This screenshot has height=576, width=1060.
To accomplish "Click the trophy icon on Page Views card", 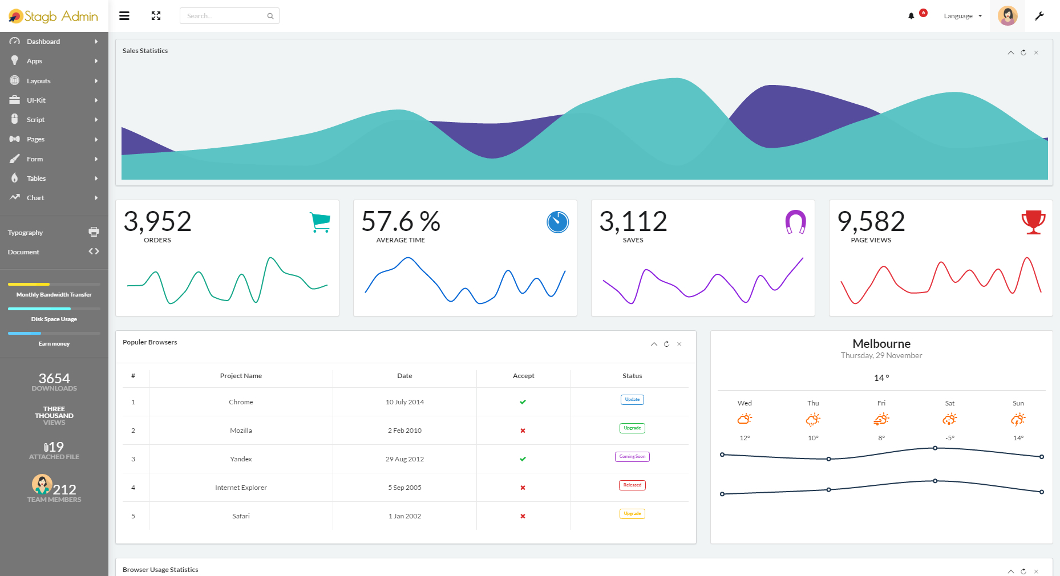I will click(1033, 222).
